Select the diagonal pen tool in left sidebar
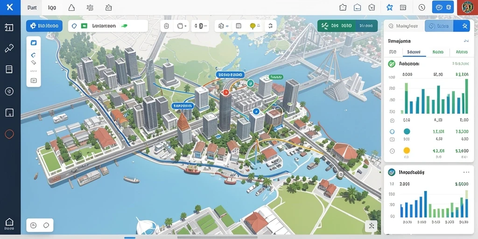The height and width of the screenshot is (239, 478). click(x=9, y=48)
